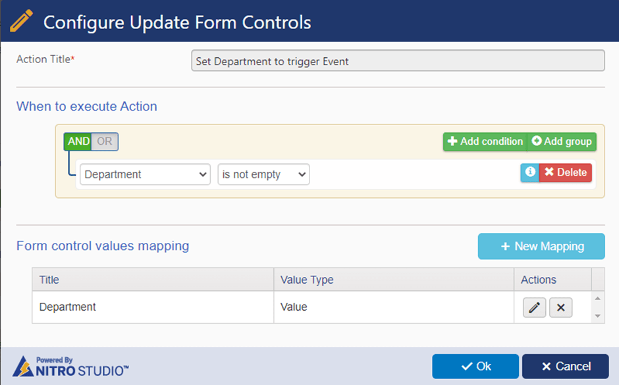Image resolution: width=619 pixels, height=385 pixels.
Task: Click the pencil icon in dialog header
Action: coord(21,21)
